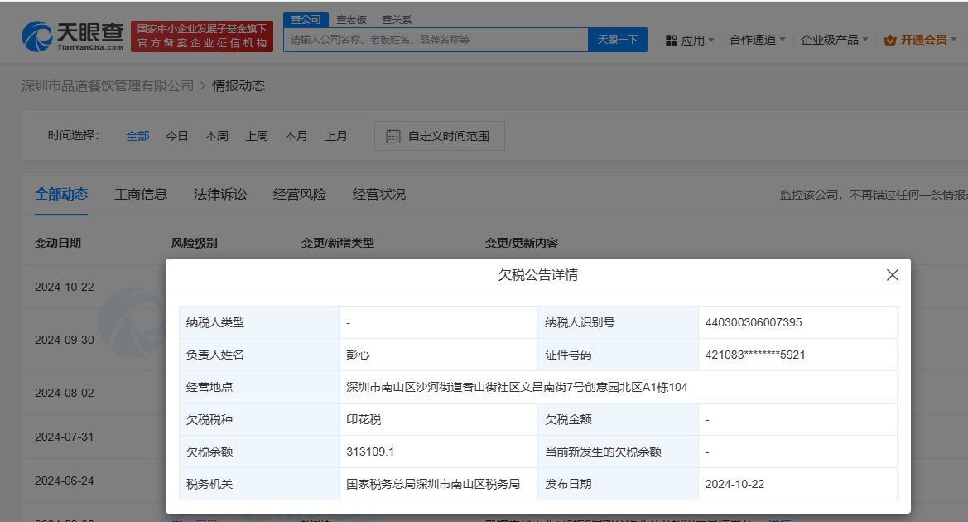Viewport: 968px width, 522px height.
Task: Select the 工商信息 tab
Action: point(141,194)
